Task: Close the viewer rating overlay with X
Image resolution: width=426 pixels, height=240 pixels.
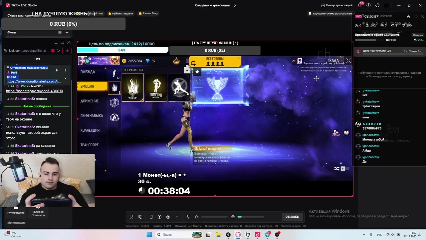Action: 348,61
